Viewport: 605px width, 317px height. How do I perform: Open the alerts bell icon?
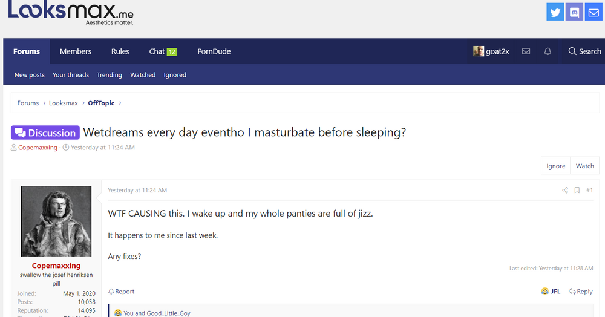coord(548,51)
